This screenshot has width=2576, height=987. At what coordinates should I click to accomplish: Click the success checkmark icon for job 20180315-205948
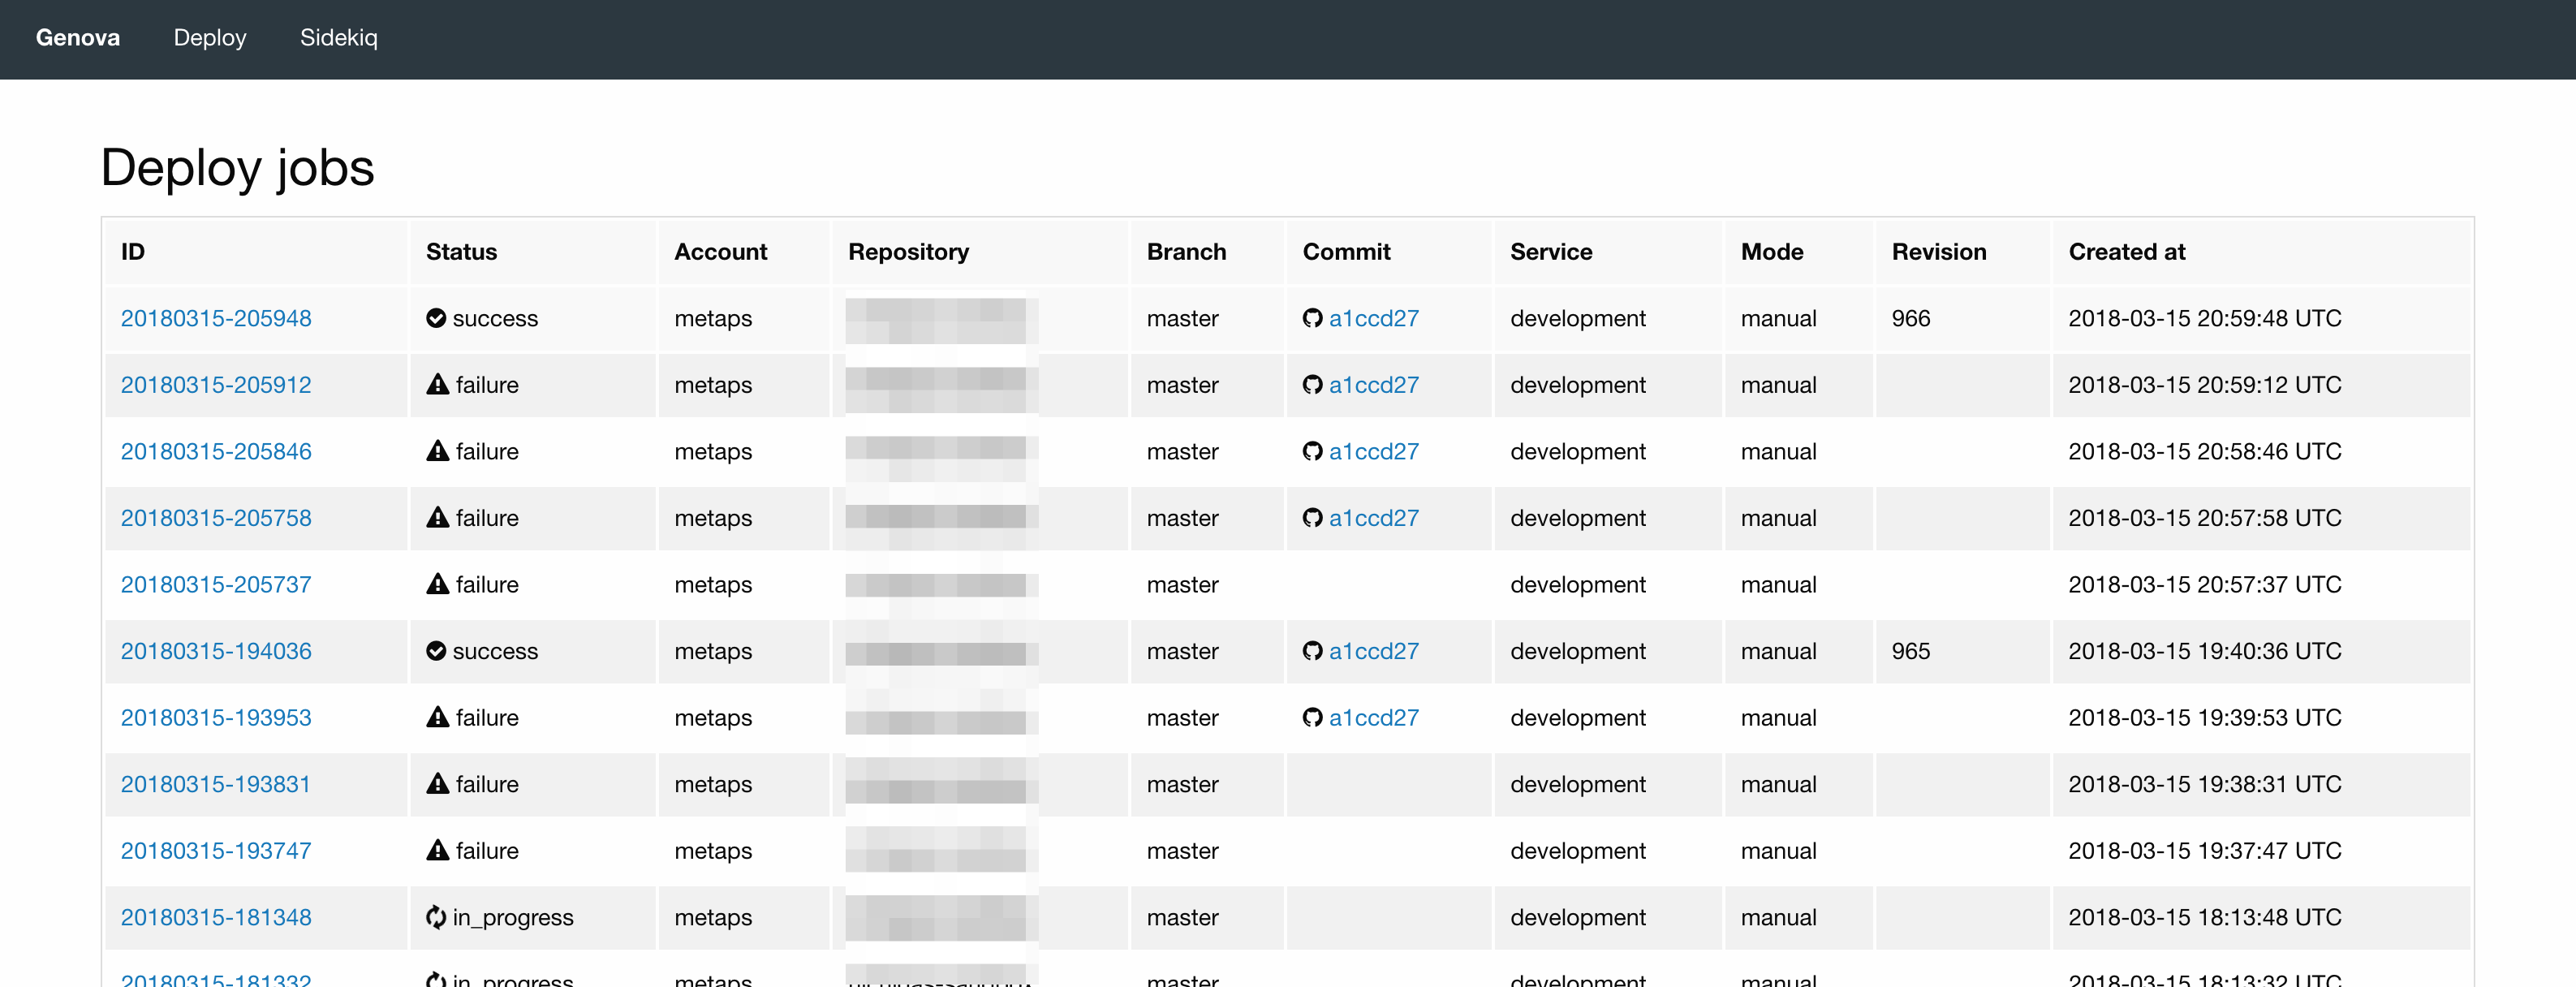[436, 318]
